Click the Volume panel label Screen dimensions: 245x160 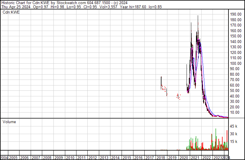click(x=9, y=122)
